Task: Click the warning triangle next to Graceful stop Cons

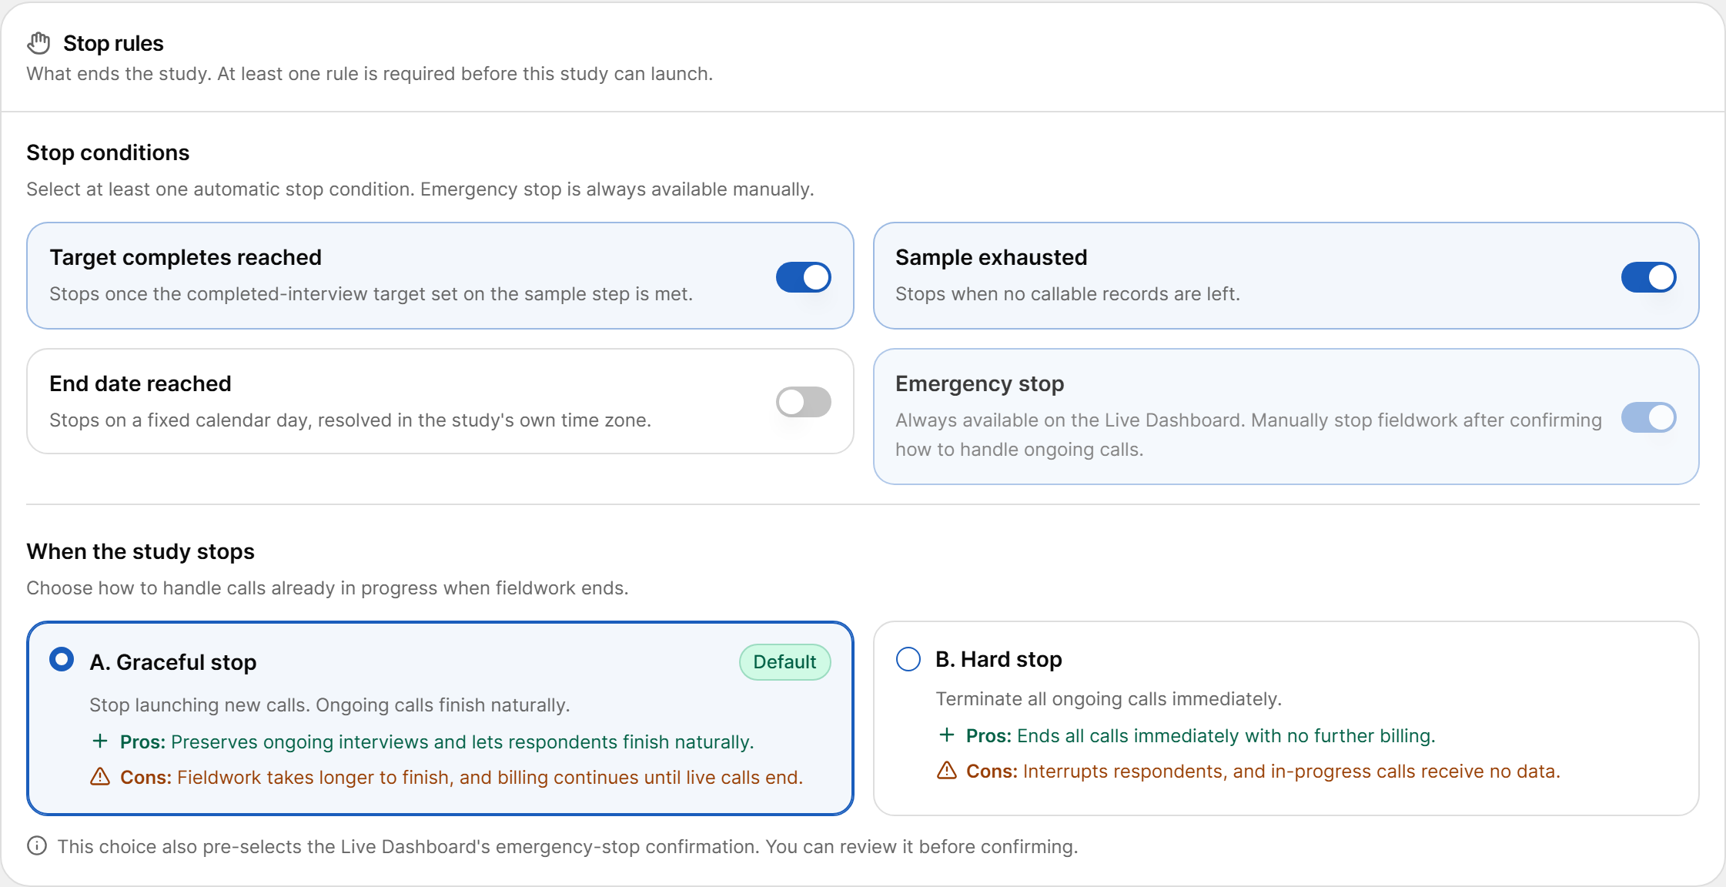Action: [100, 777]
